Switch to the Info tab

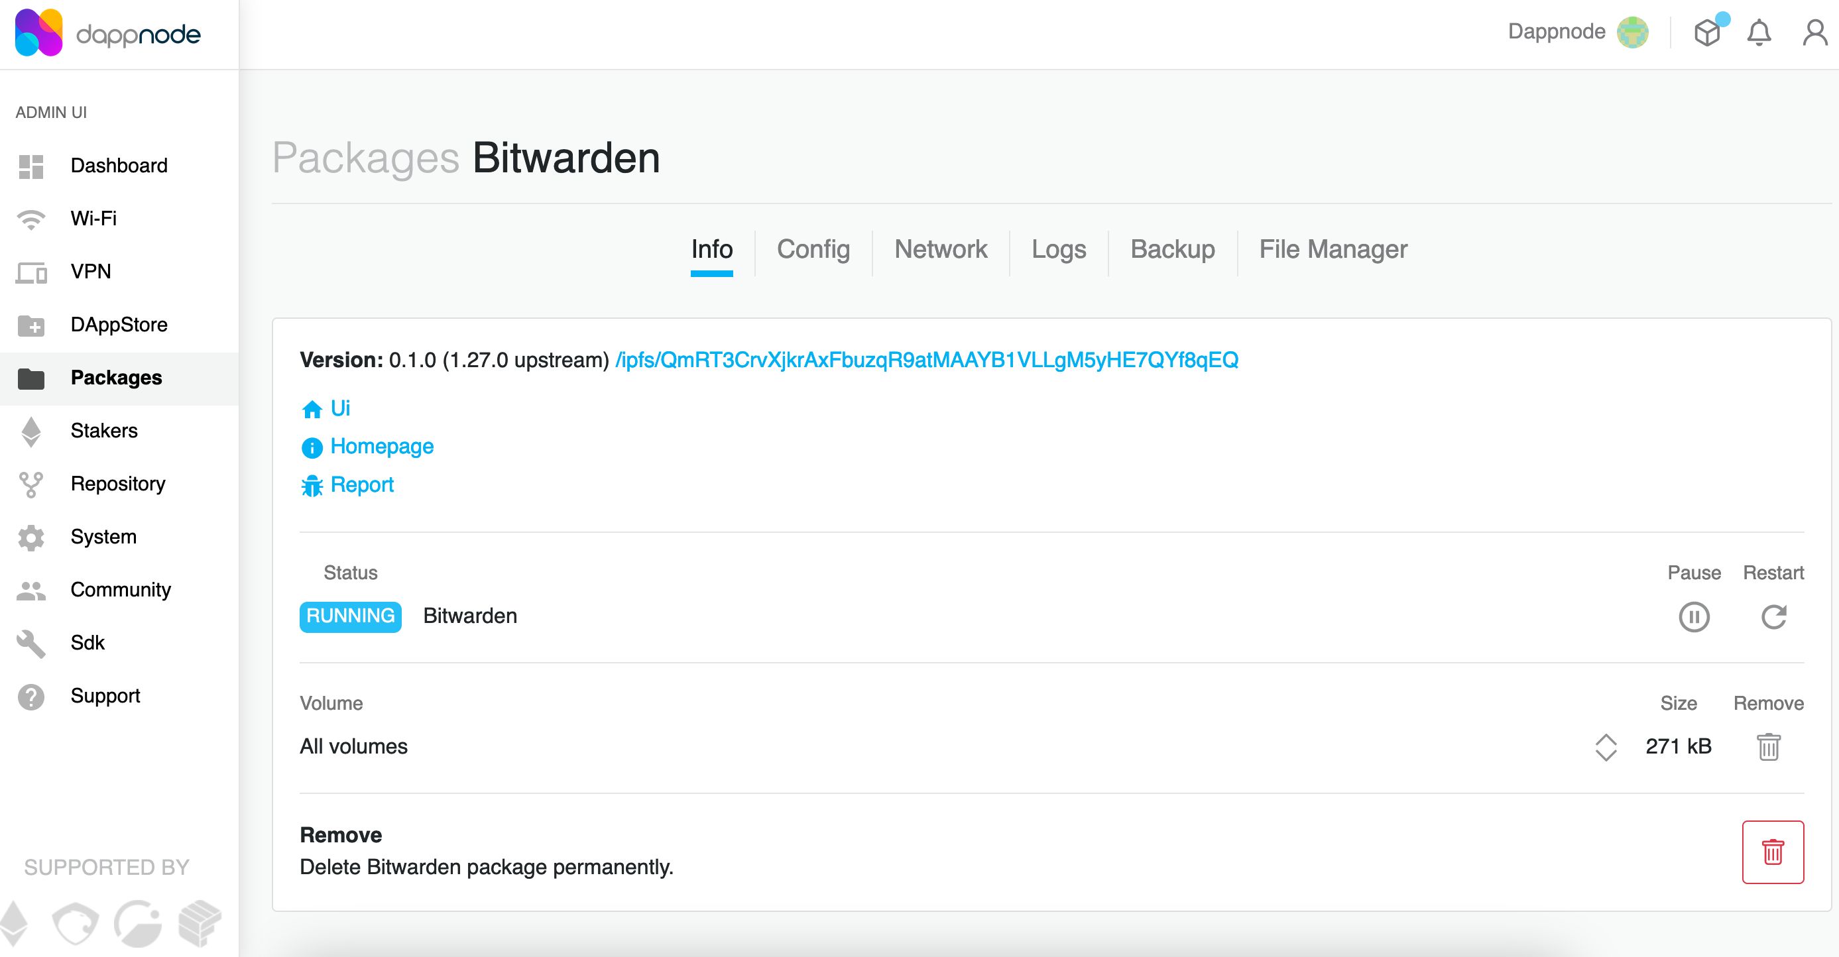[x=712, y=250]
